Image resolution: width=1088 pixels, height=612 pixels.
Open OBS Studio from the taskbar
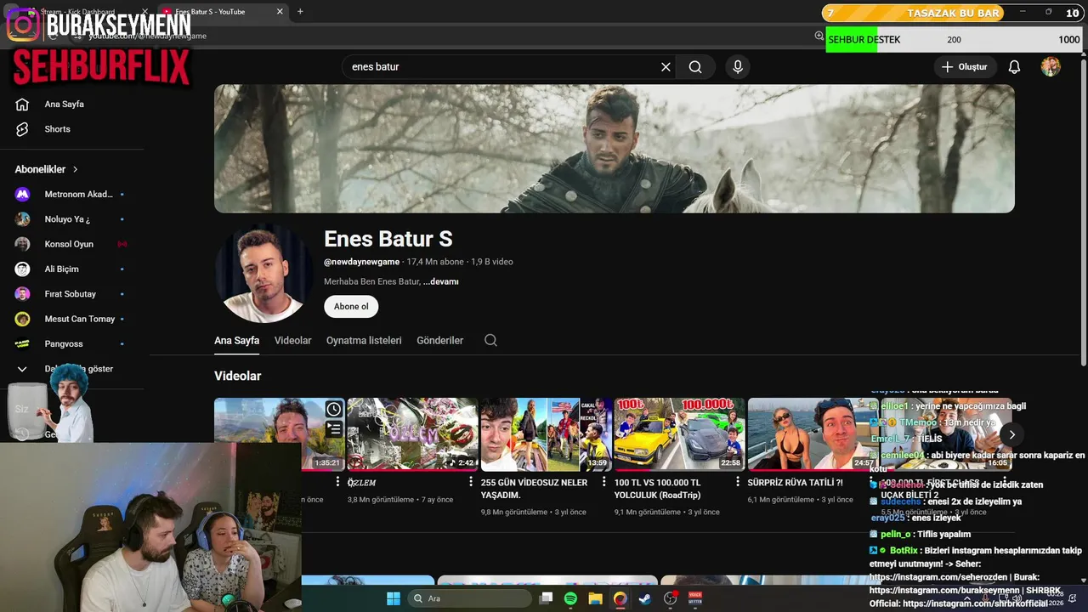(671, 598)
